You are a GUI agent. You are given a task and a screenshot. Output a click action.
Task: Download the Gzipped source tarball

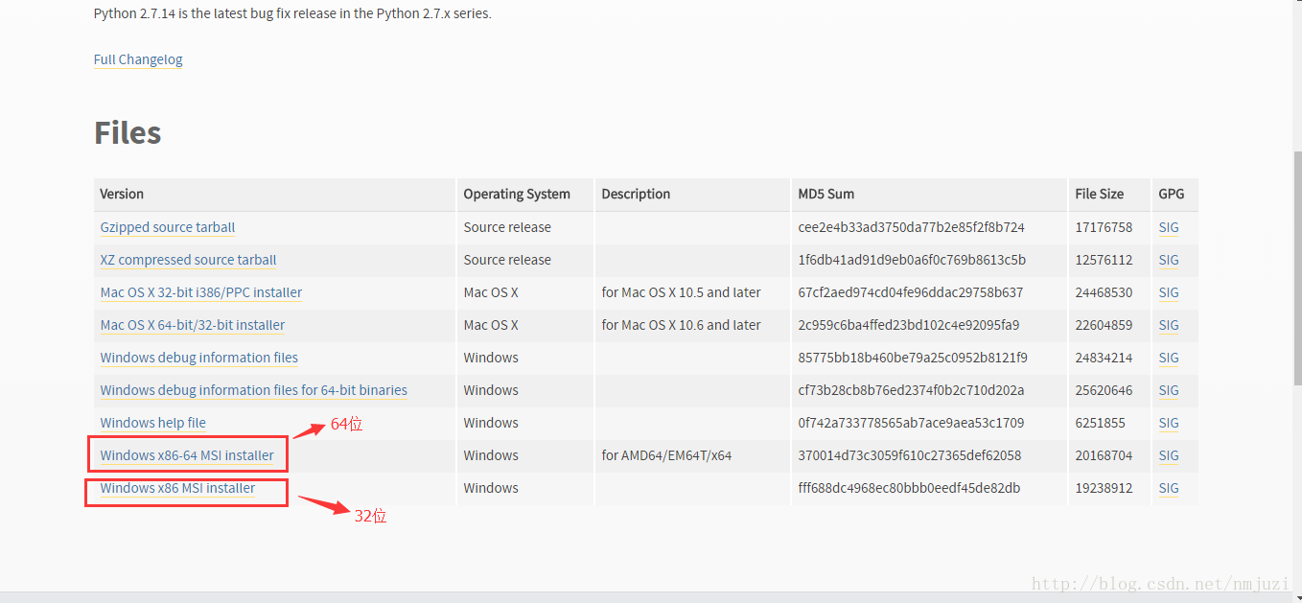click(x=168, y=227)
